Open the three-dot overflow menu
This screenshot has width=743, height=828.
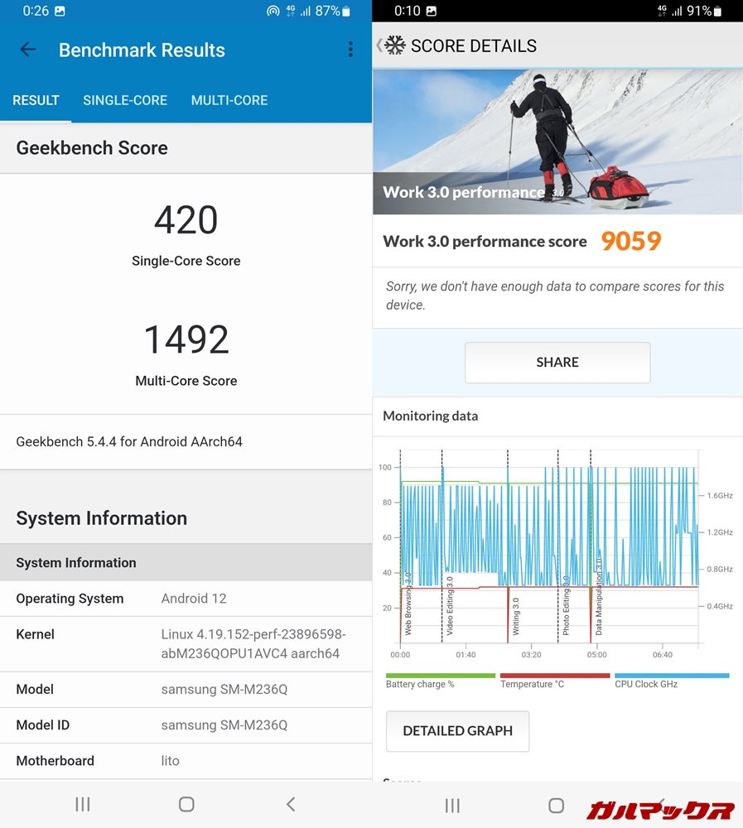click(350, 50)
